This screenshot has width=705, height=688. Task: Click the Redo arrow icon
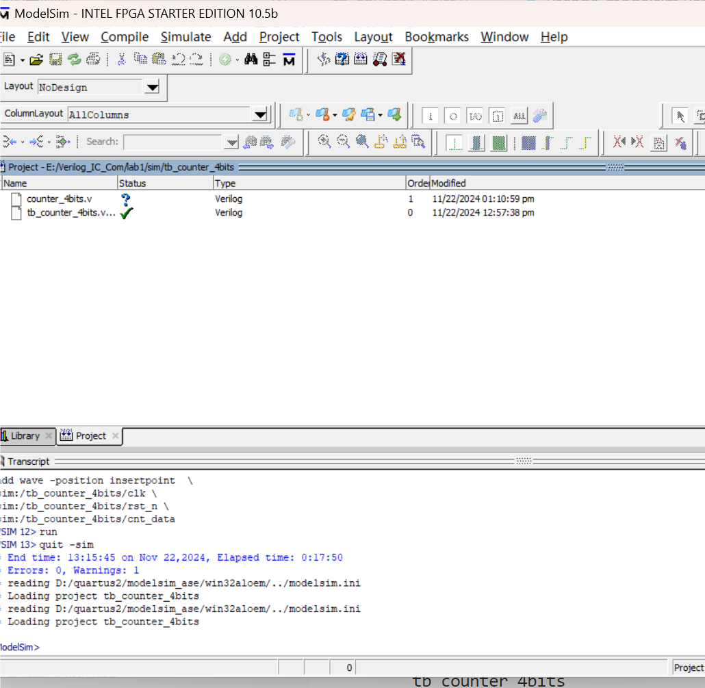pyautogui.click(x=196, y=60)
